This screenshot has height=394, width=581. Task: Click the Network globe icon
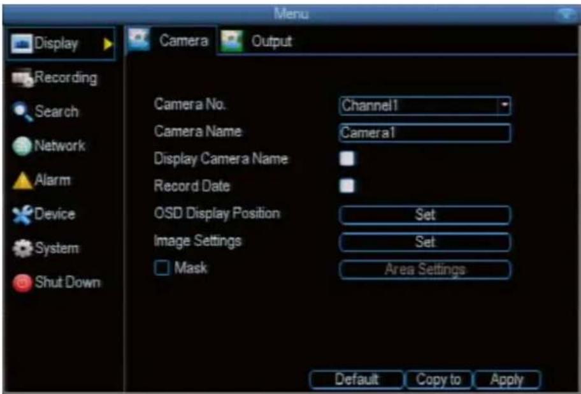(x=22, y=146)
